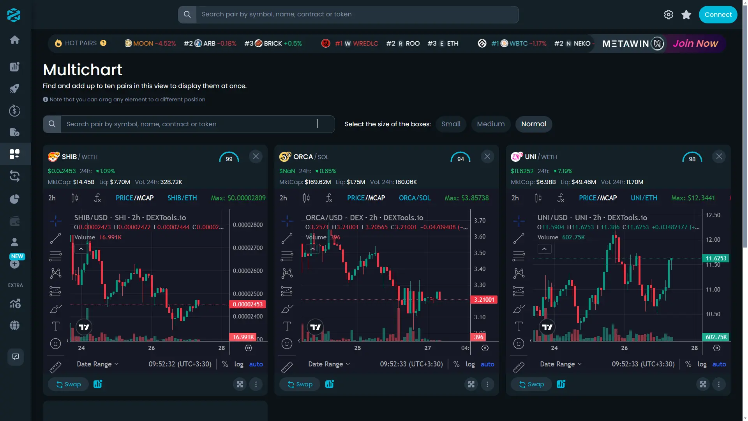This screenshot has width=748, height=421.
Task: Focus the multichart pair search field
Action: [189, 124]
